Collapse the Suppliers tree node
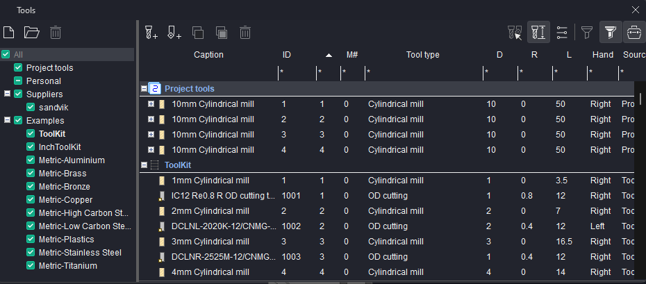 pos(6,94)
